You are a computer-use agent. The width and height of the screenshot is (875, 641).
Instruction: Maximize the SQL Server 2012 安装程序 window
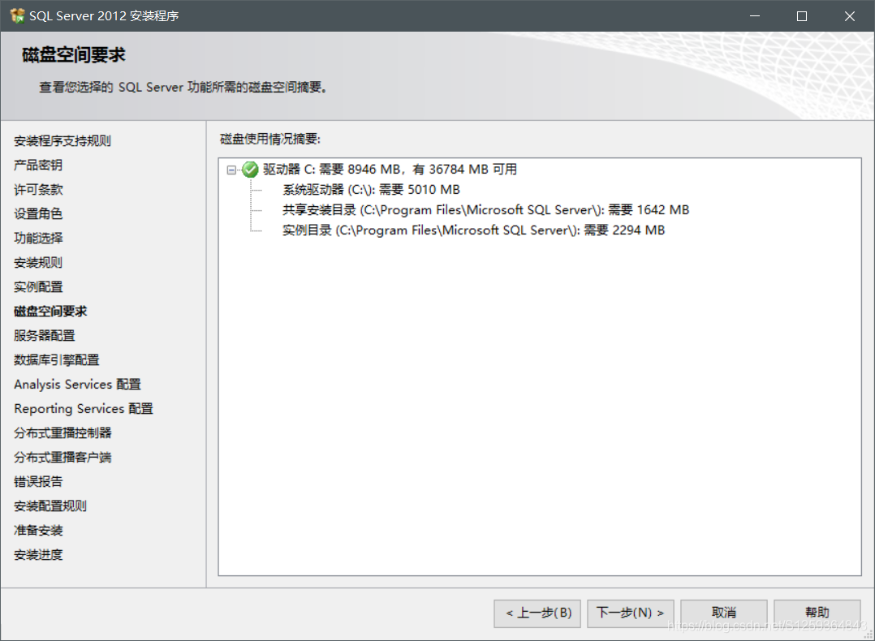coord(802,16)
